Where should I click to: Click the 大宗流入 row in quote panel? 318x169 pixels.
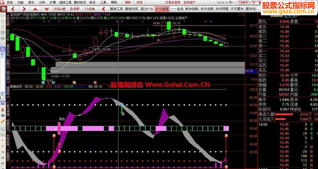[288, 119]
